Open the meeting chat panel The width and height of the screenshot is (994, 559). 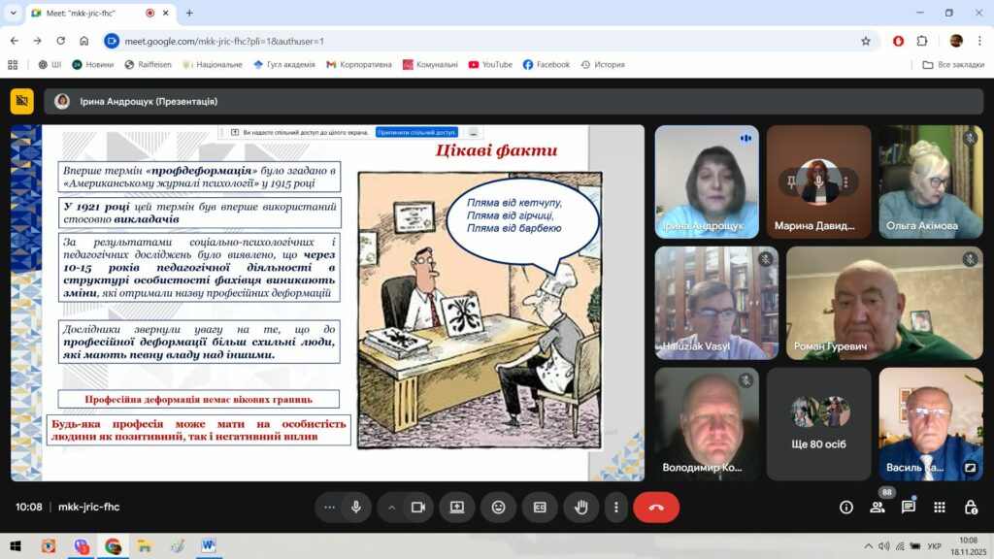tap(909, 507)
